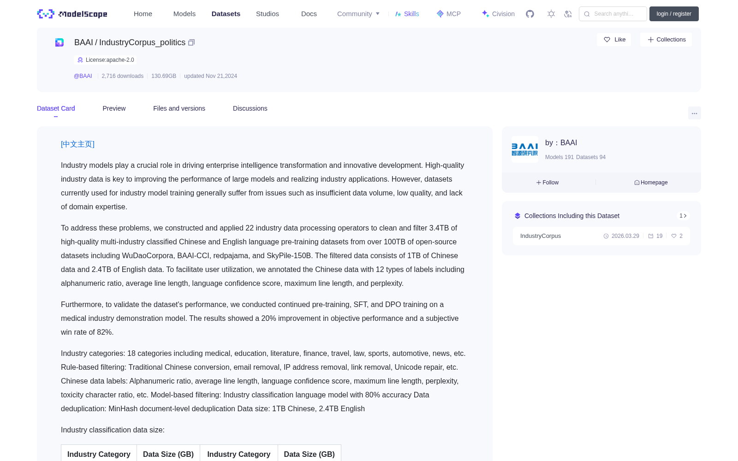Click 'Datasets 94' count

(x=591, y=157)
